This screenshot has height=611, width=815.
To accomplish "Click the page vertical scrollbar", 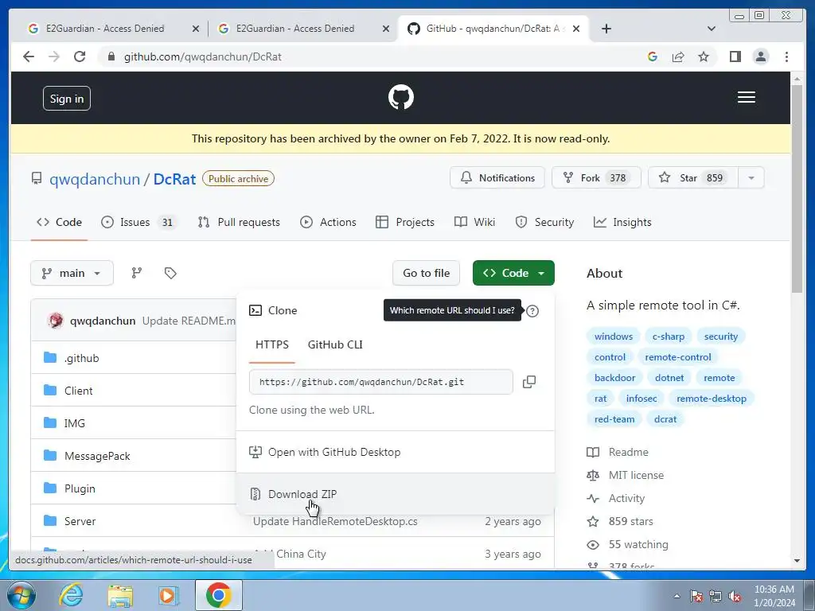I will 797,187.
